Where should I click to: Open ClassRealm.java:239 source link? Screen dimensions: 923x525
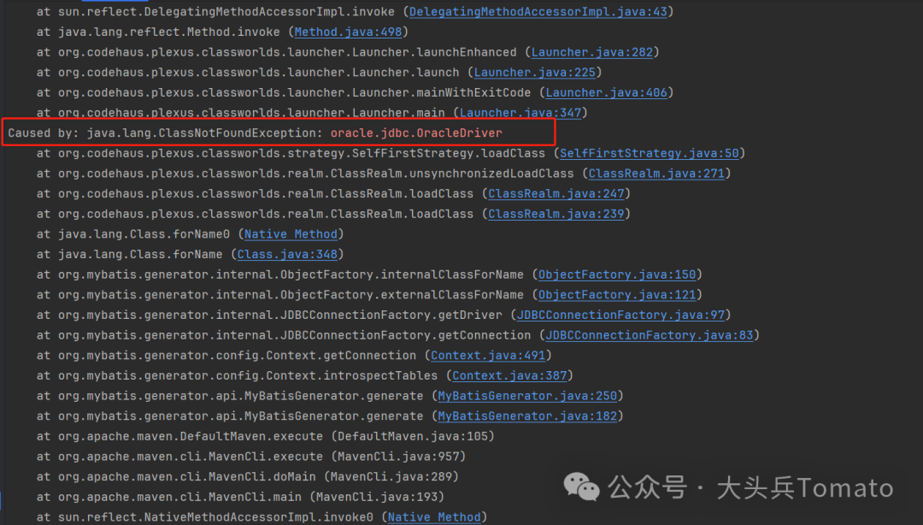556,213
